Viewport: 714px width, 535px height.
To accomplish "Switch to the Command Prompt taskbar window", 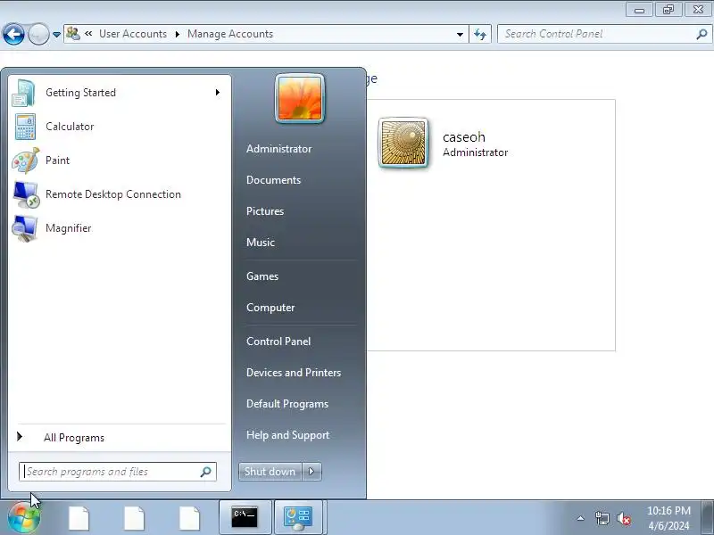I will [245, 518].
